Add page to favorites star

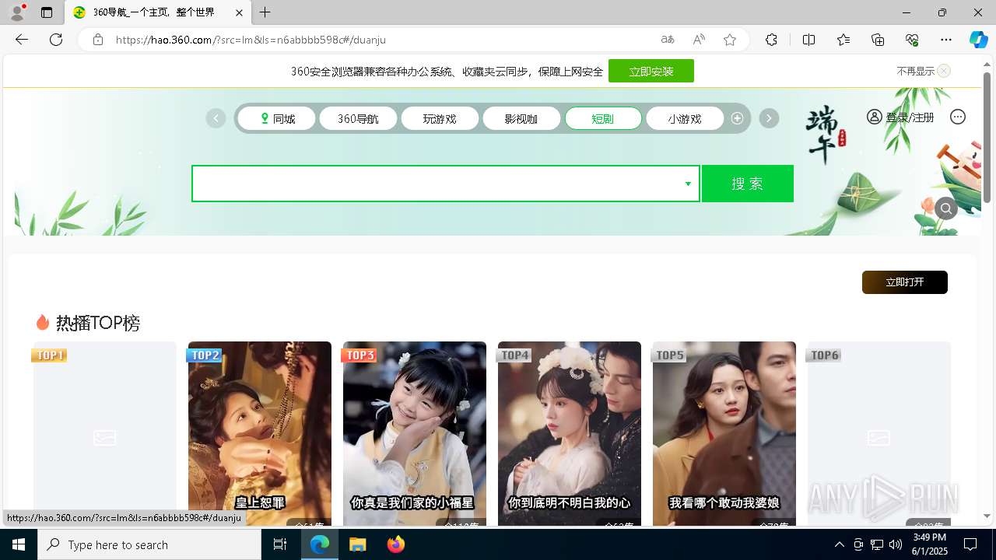pos(730,40)
